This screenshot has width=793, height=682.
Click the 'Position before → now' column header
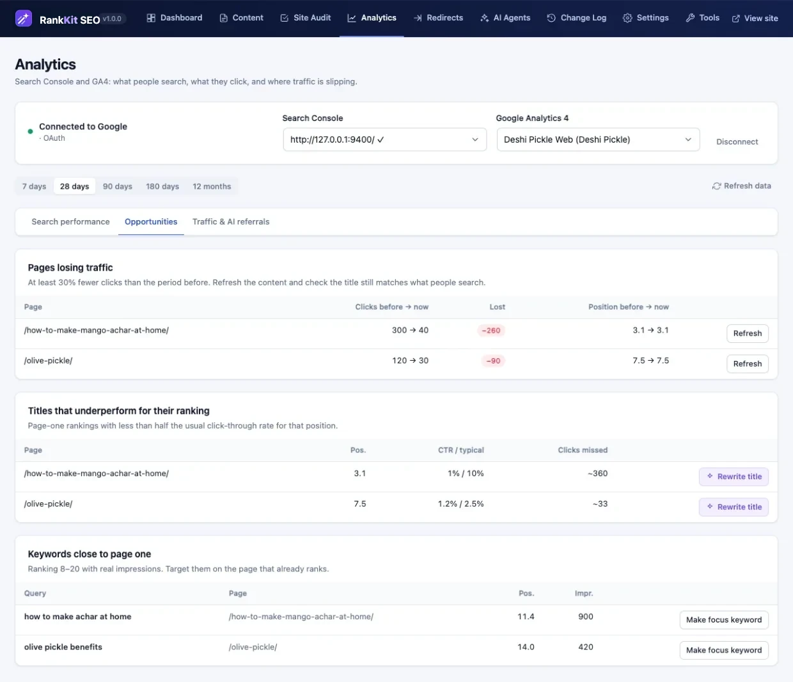[x=628, y=307]
